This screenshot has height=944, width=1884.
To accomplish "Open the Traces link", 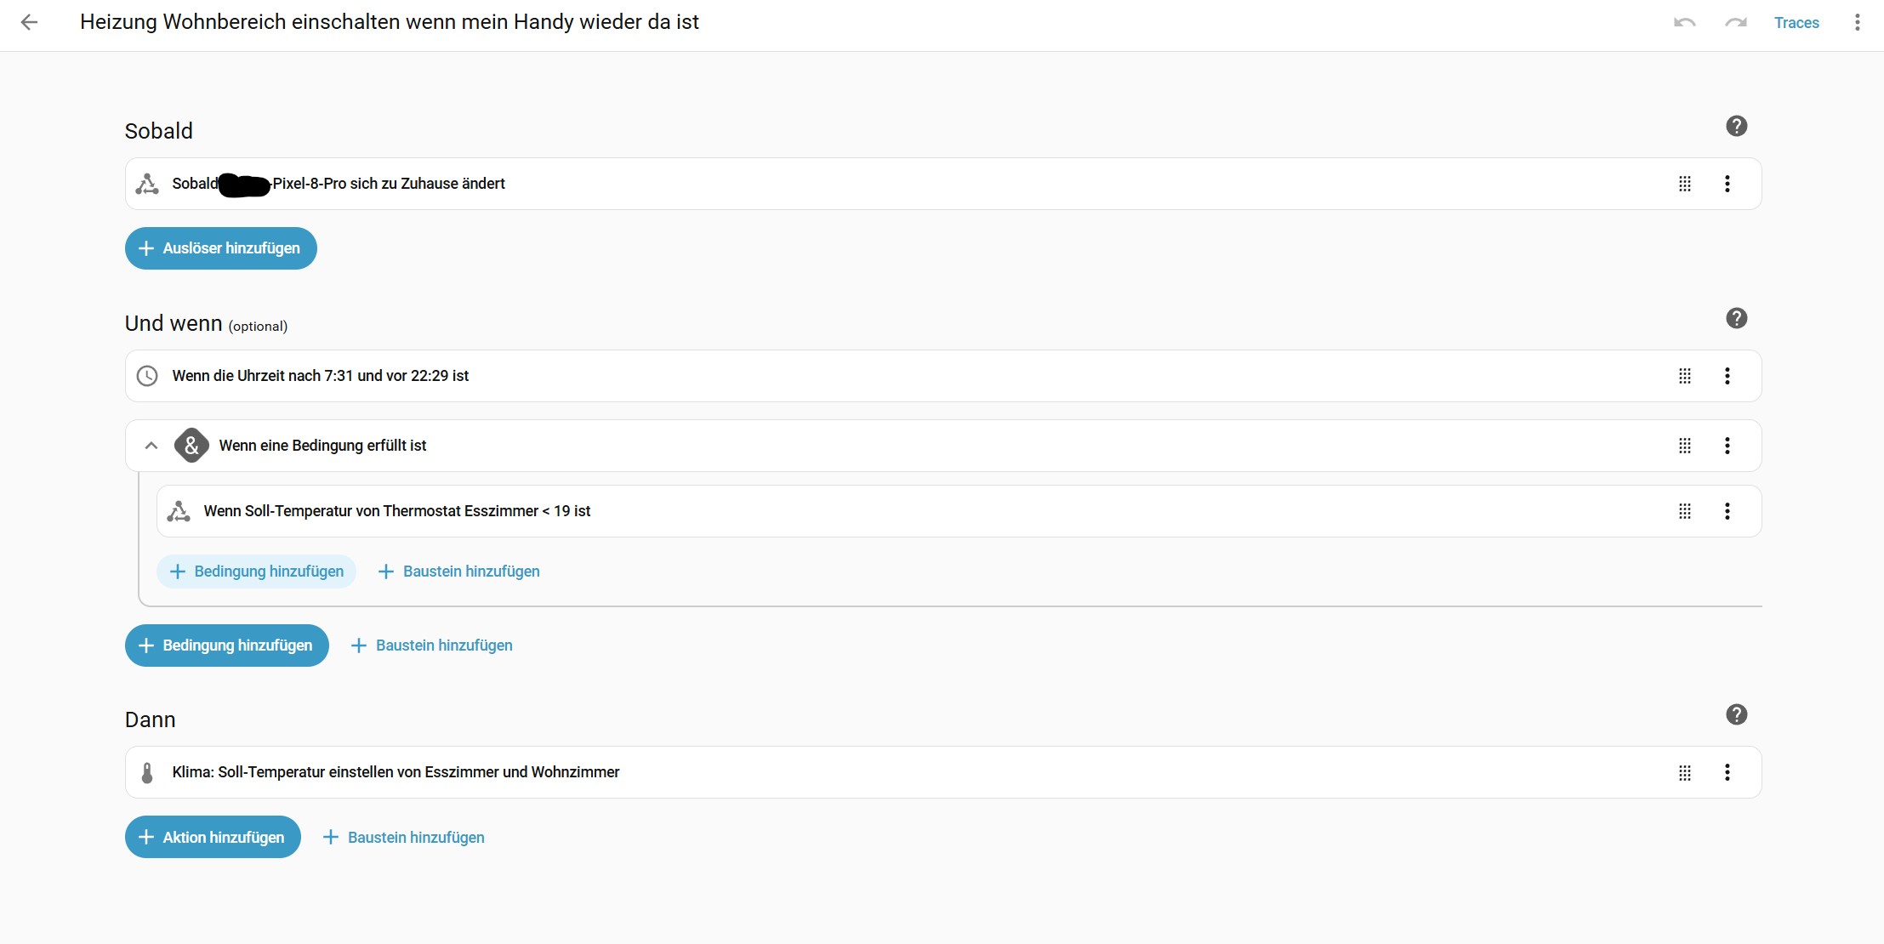I will point(1796,23).
